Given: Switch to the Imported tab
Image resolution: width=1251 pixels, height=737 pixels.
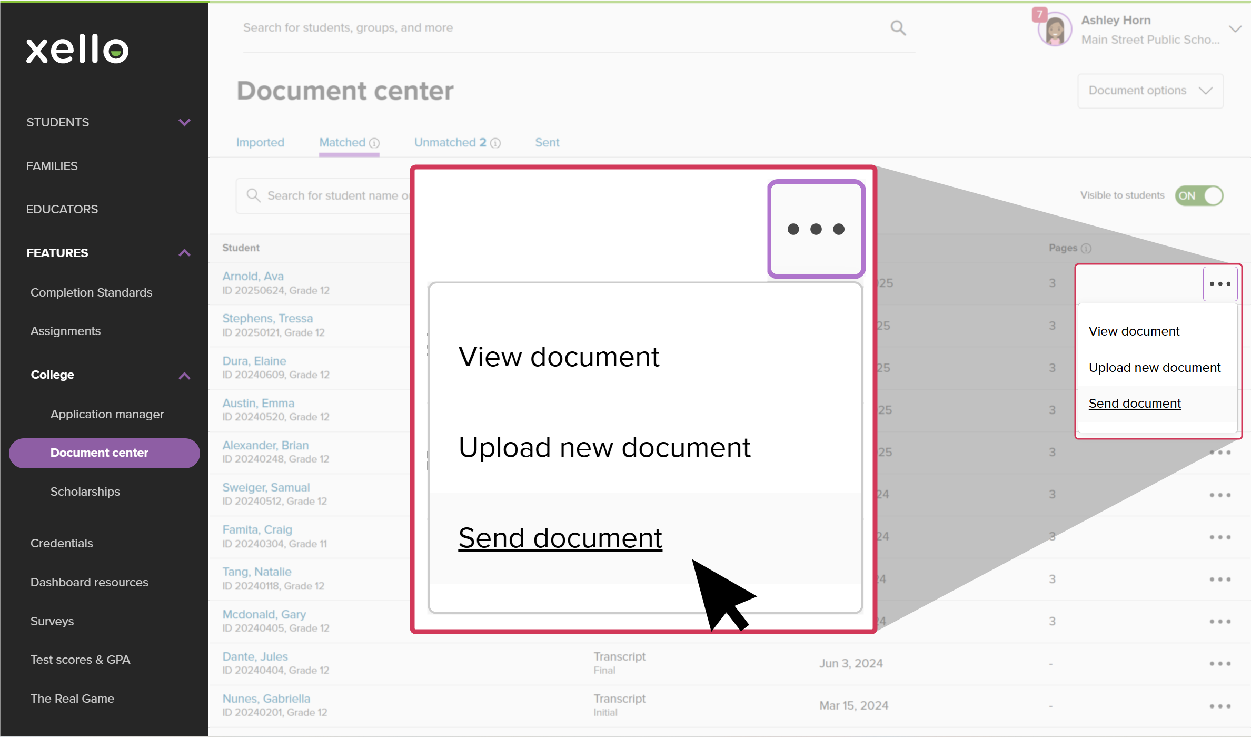Looking at the screenshot, I should coord(260,143).
